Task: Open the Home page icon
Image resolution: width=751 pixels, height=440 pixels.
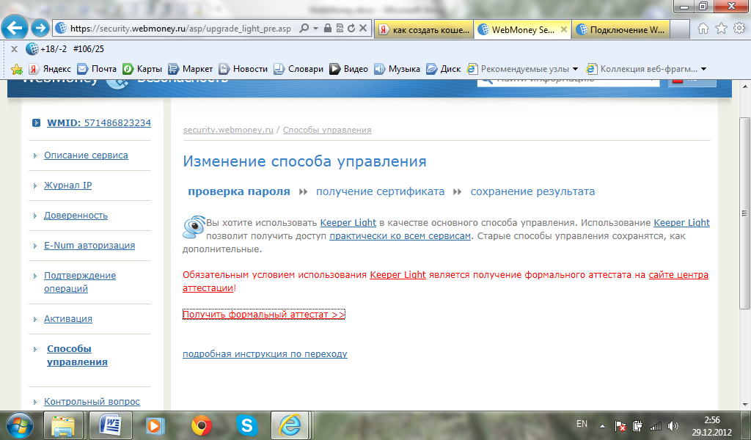Action: pyautogui.click(x=703, y=29)
